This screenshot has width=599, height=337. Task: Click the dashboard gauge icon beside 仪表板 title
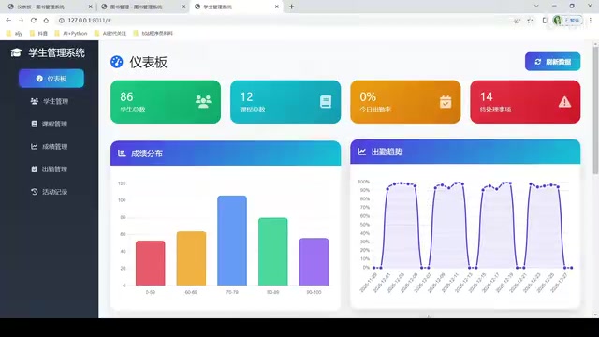coord(116,62)
